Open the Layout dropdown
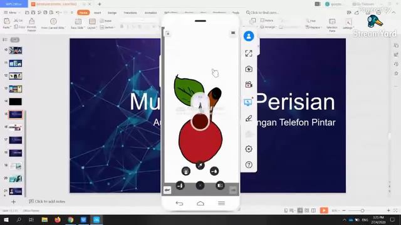This screenshot has width=401, height=225. tap(92, 27)
